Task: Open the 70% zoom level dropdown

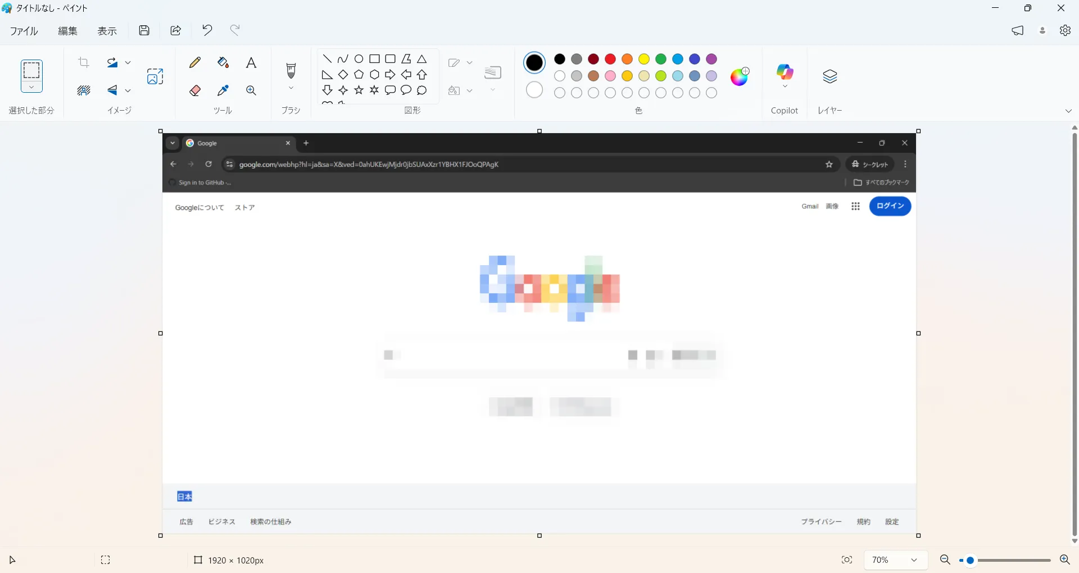Action: [x=895, y=560]
